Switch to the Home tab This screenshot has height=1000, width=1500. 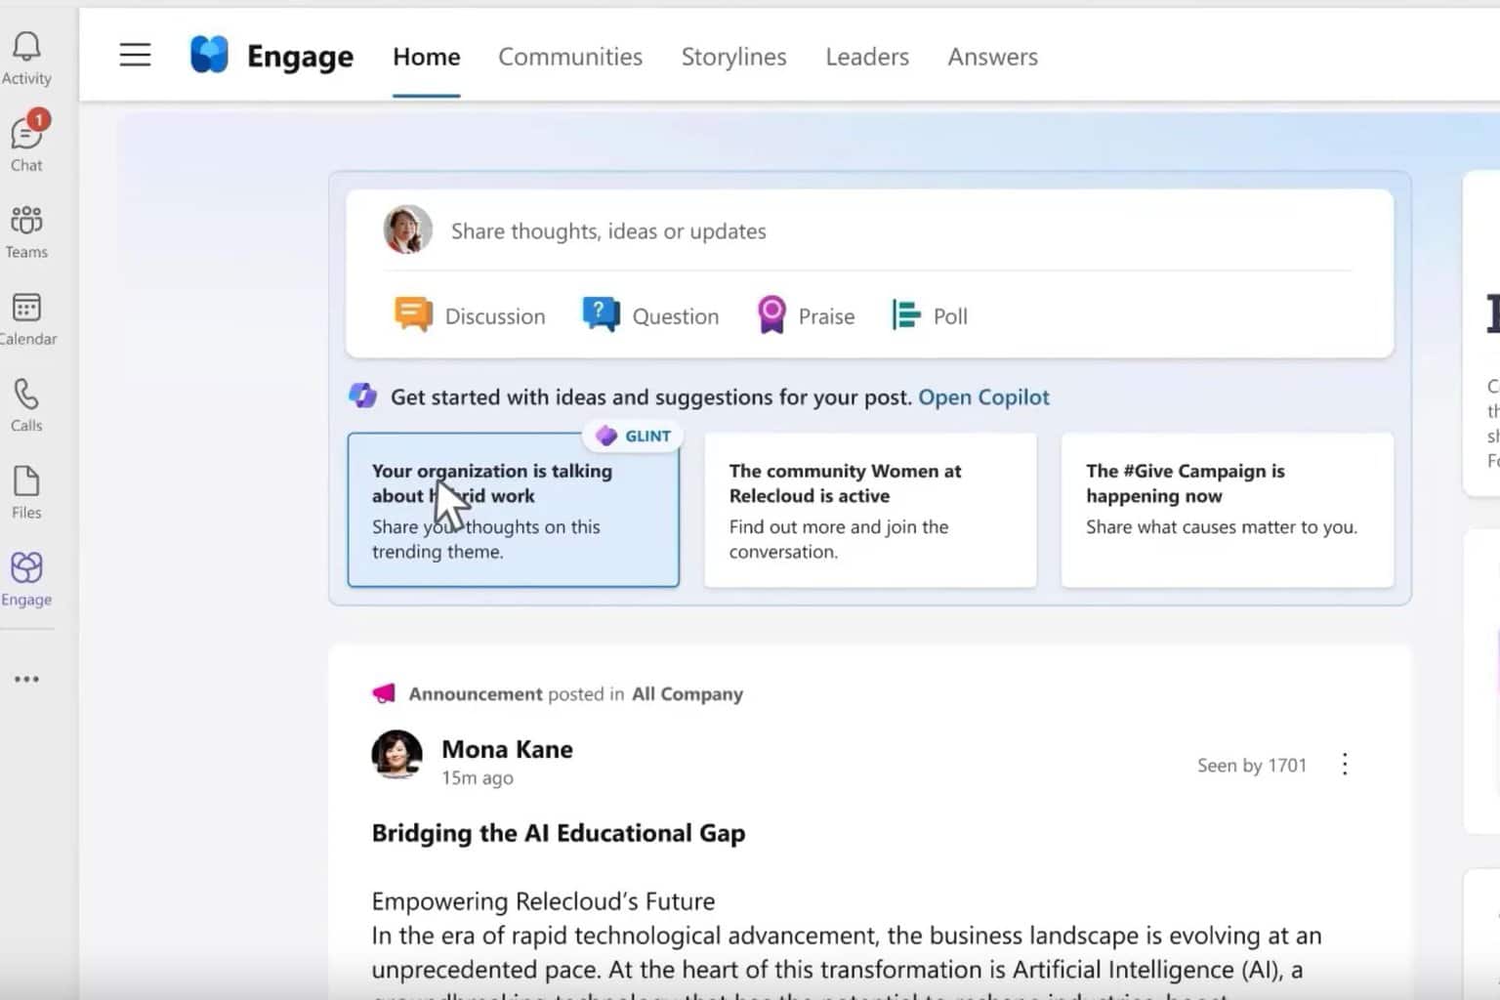[426, 57]
